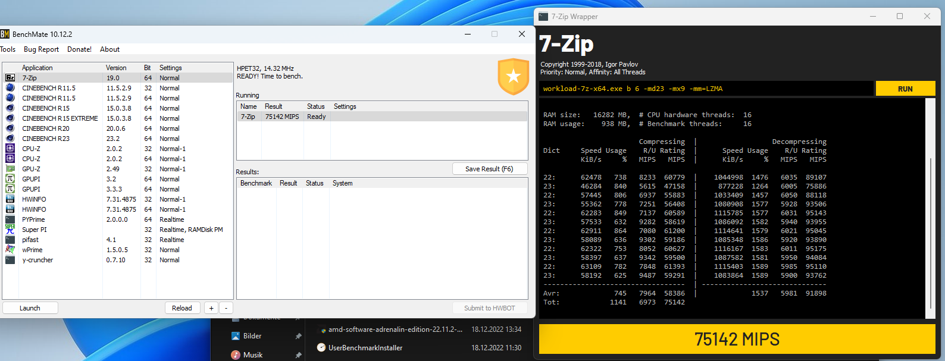Select the running 7-Zip 75142 MIPS row

click(x=382, y=117)
